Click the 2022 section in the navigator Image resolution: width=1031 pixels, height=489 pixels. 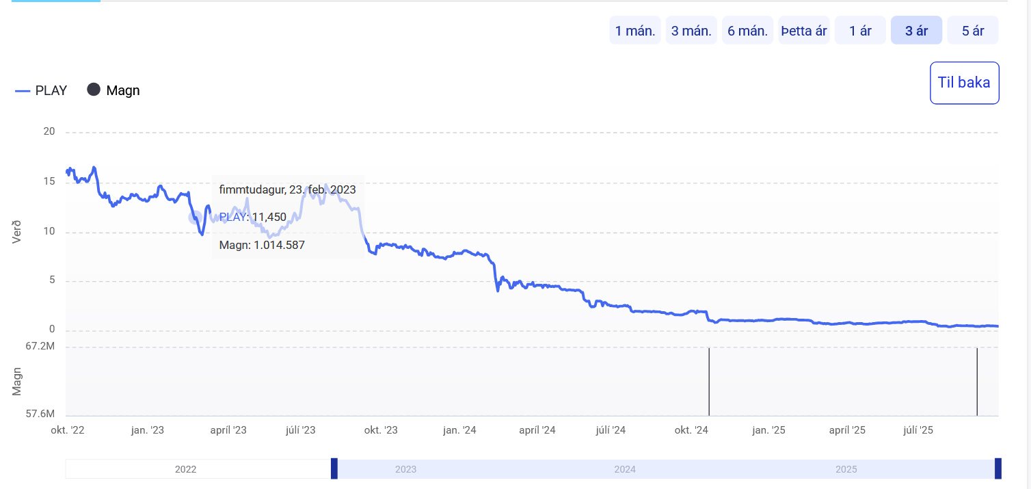186,469
